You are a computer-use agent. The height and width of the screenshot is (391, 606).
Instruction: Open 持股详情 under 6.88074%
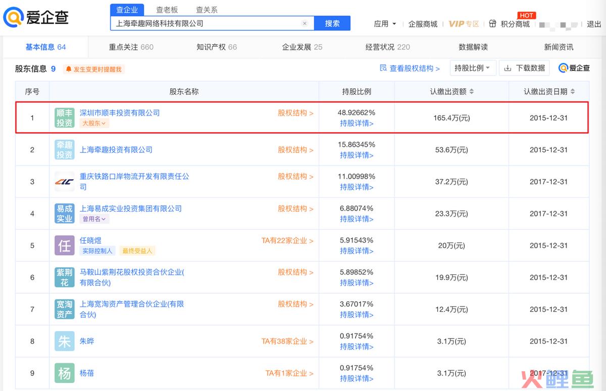click(x=357, y=219)
